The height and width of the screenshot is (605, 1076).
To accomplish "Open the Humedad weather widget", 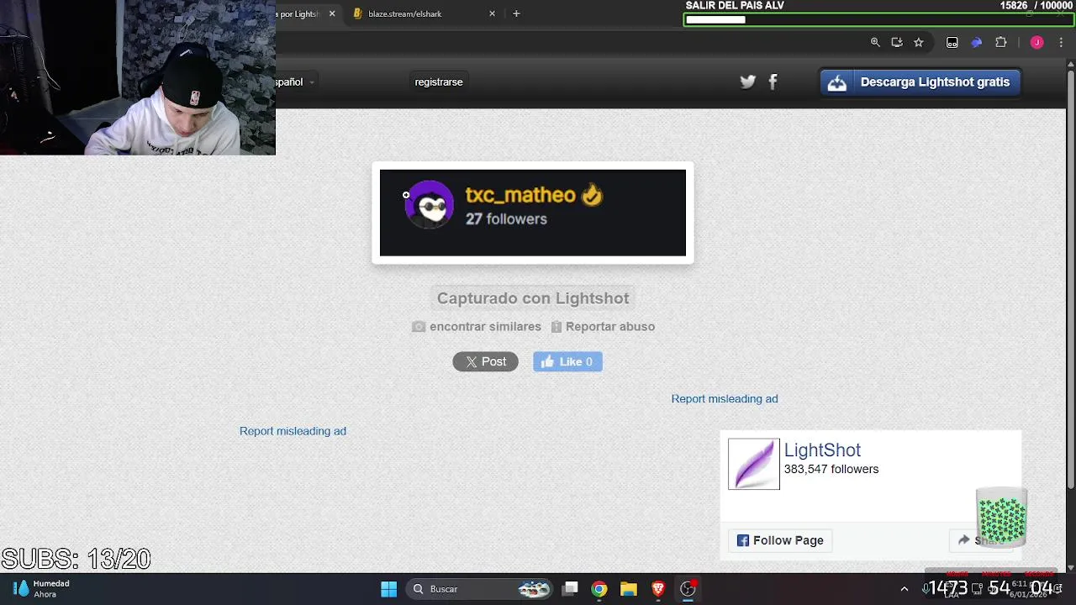I will click(x=42, y=589).
